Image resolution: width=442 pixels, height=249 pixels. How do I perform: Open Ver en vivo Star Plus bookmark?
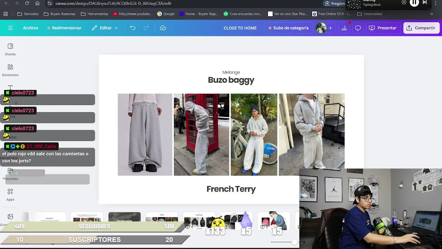pyautogui.click(x=287, y=14)
